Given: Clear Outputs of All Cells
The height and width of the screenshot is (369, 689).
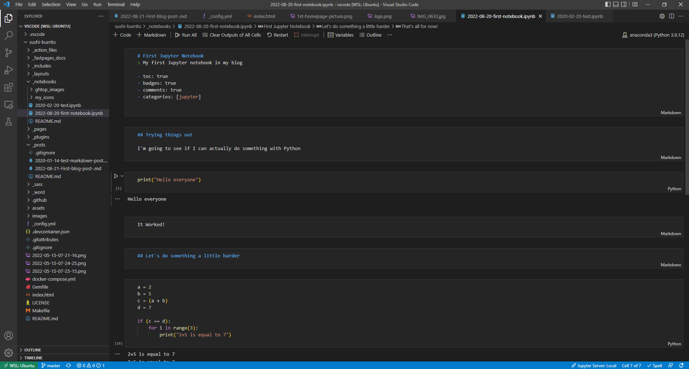Looking at the screenshot, I should (x=231, y=35).
